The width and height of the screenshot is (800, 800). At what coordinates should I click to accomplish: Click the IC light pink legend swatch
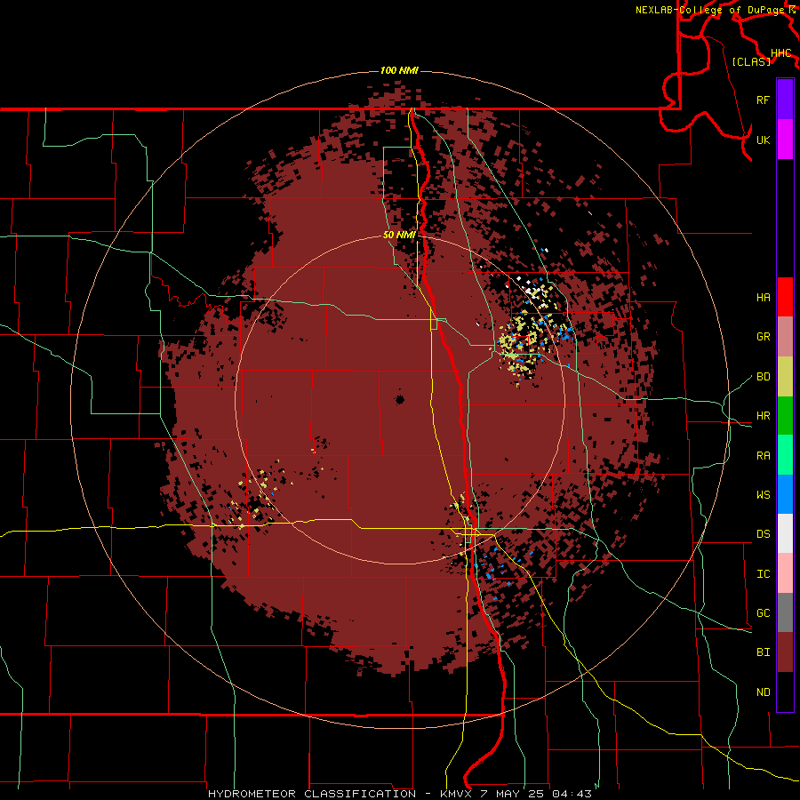(x=785, y=573)
